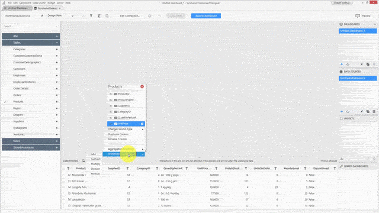The image size is (379, 213).
Task: Open the Data Source menu
Action: [39, 3]
